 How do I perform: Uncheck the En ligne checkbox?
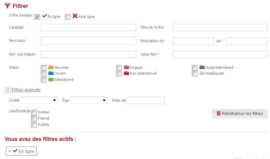coord(37,17)
